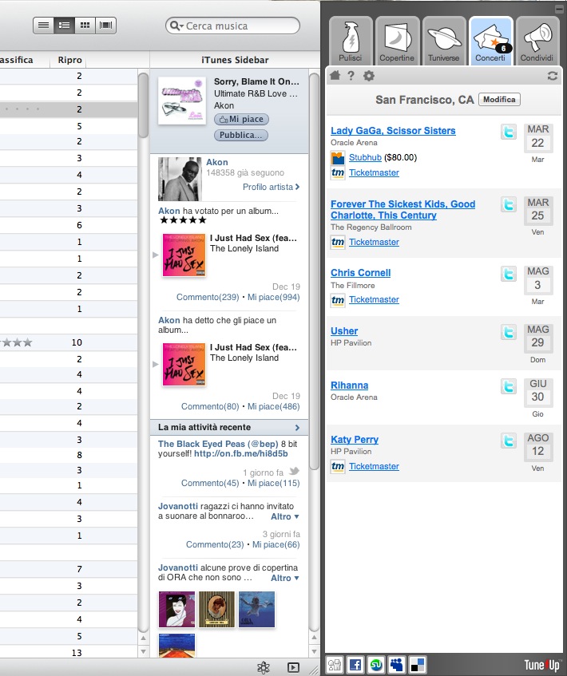Open the Chris Cornell link
The width and height of the screenshot is (567, 676).
point(361,273)
